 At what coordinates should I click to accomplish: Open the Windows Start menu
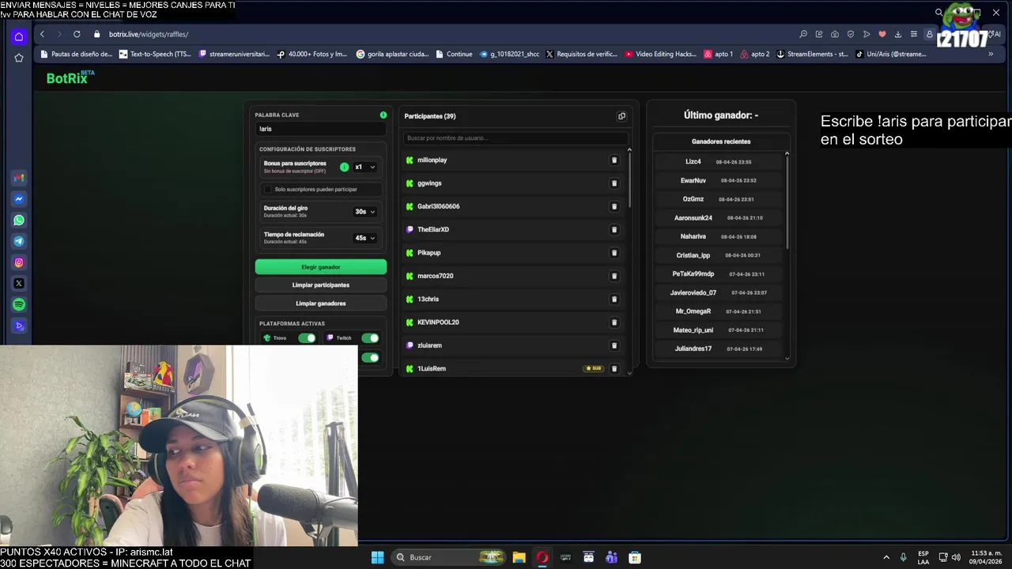(x=377, y=557)
